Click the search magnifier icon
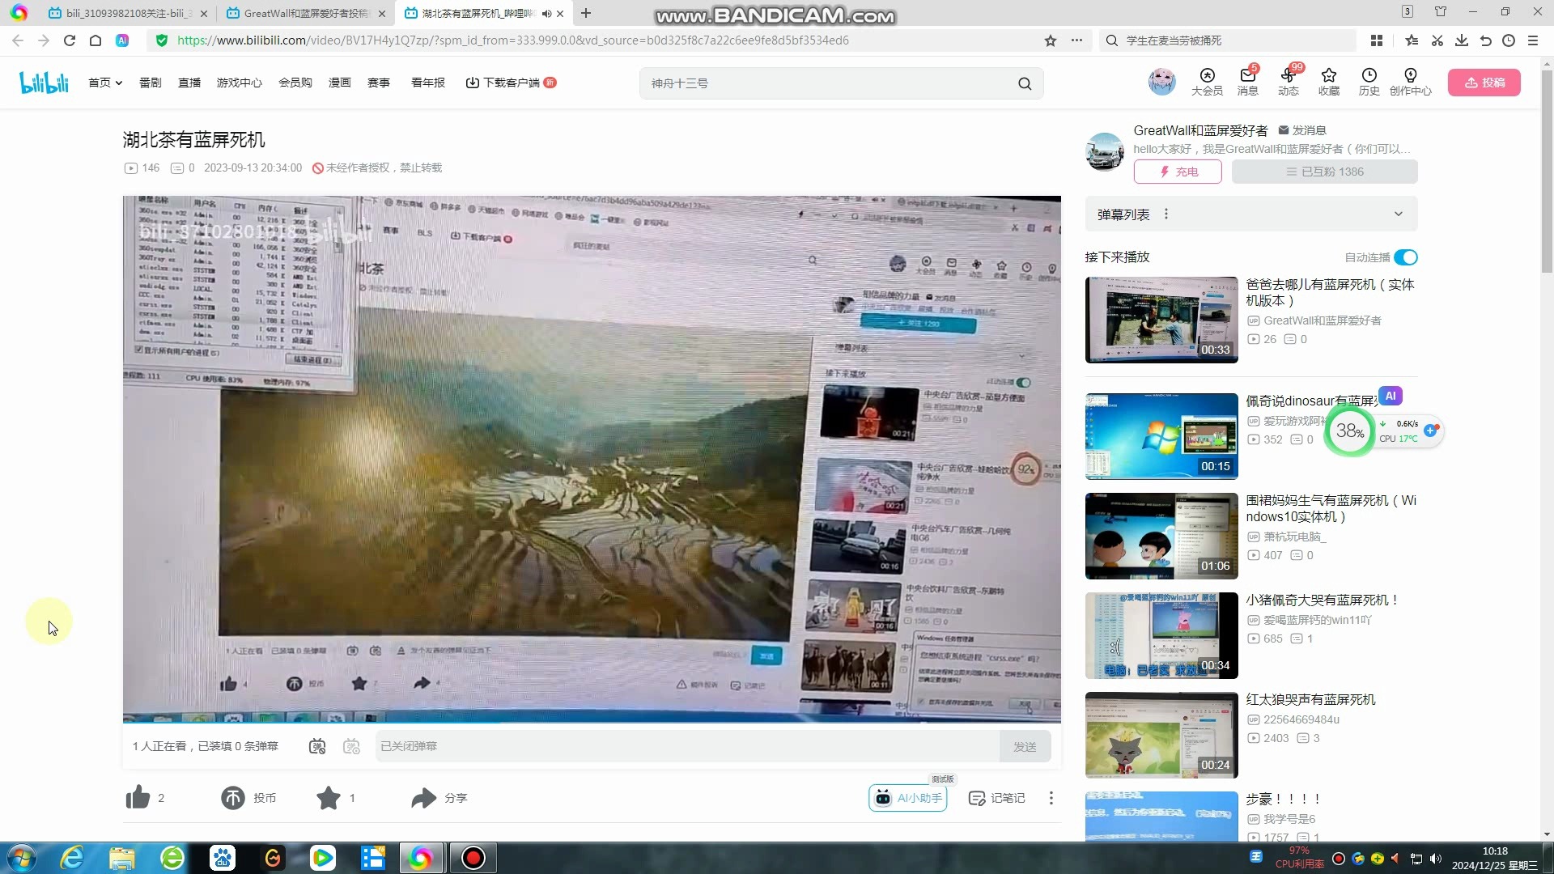The height and width of the screenshot is (874, 1554). [x=1025, y=83]
